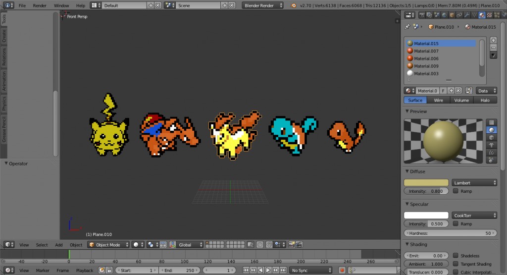Toggle the fake user F button
This screenshot has width=507, height=275.
click(x=443, y=91)
